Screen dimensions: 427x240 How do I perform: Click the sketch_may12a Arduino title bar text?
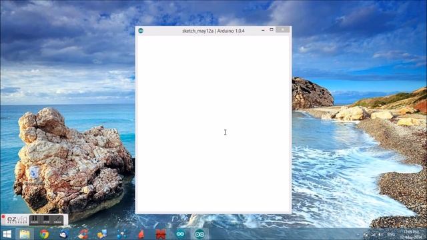pos(213,31)
